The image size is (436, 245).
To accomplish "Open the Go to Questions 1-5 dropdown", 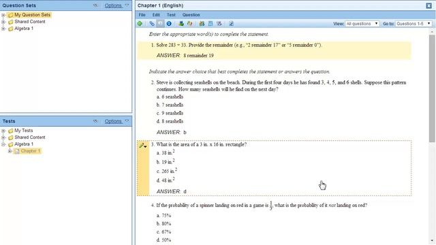I will [414, 24].
